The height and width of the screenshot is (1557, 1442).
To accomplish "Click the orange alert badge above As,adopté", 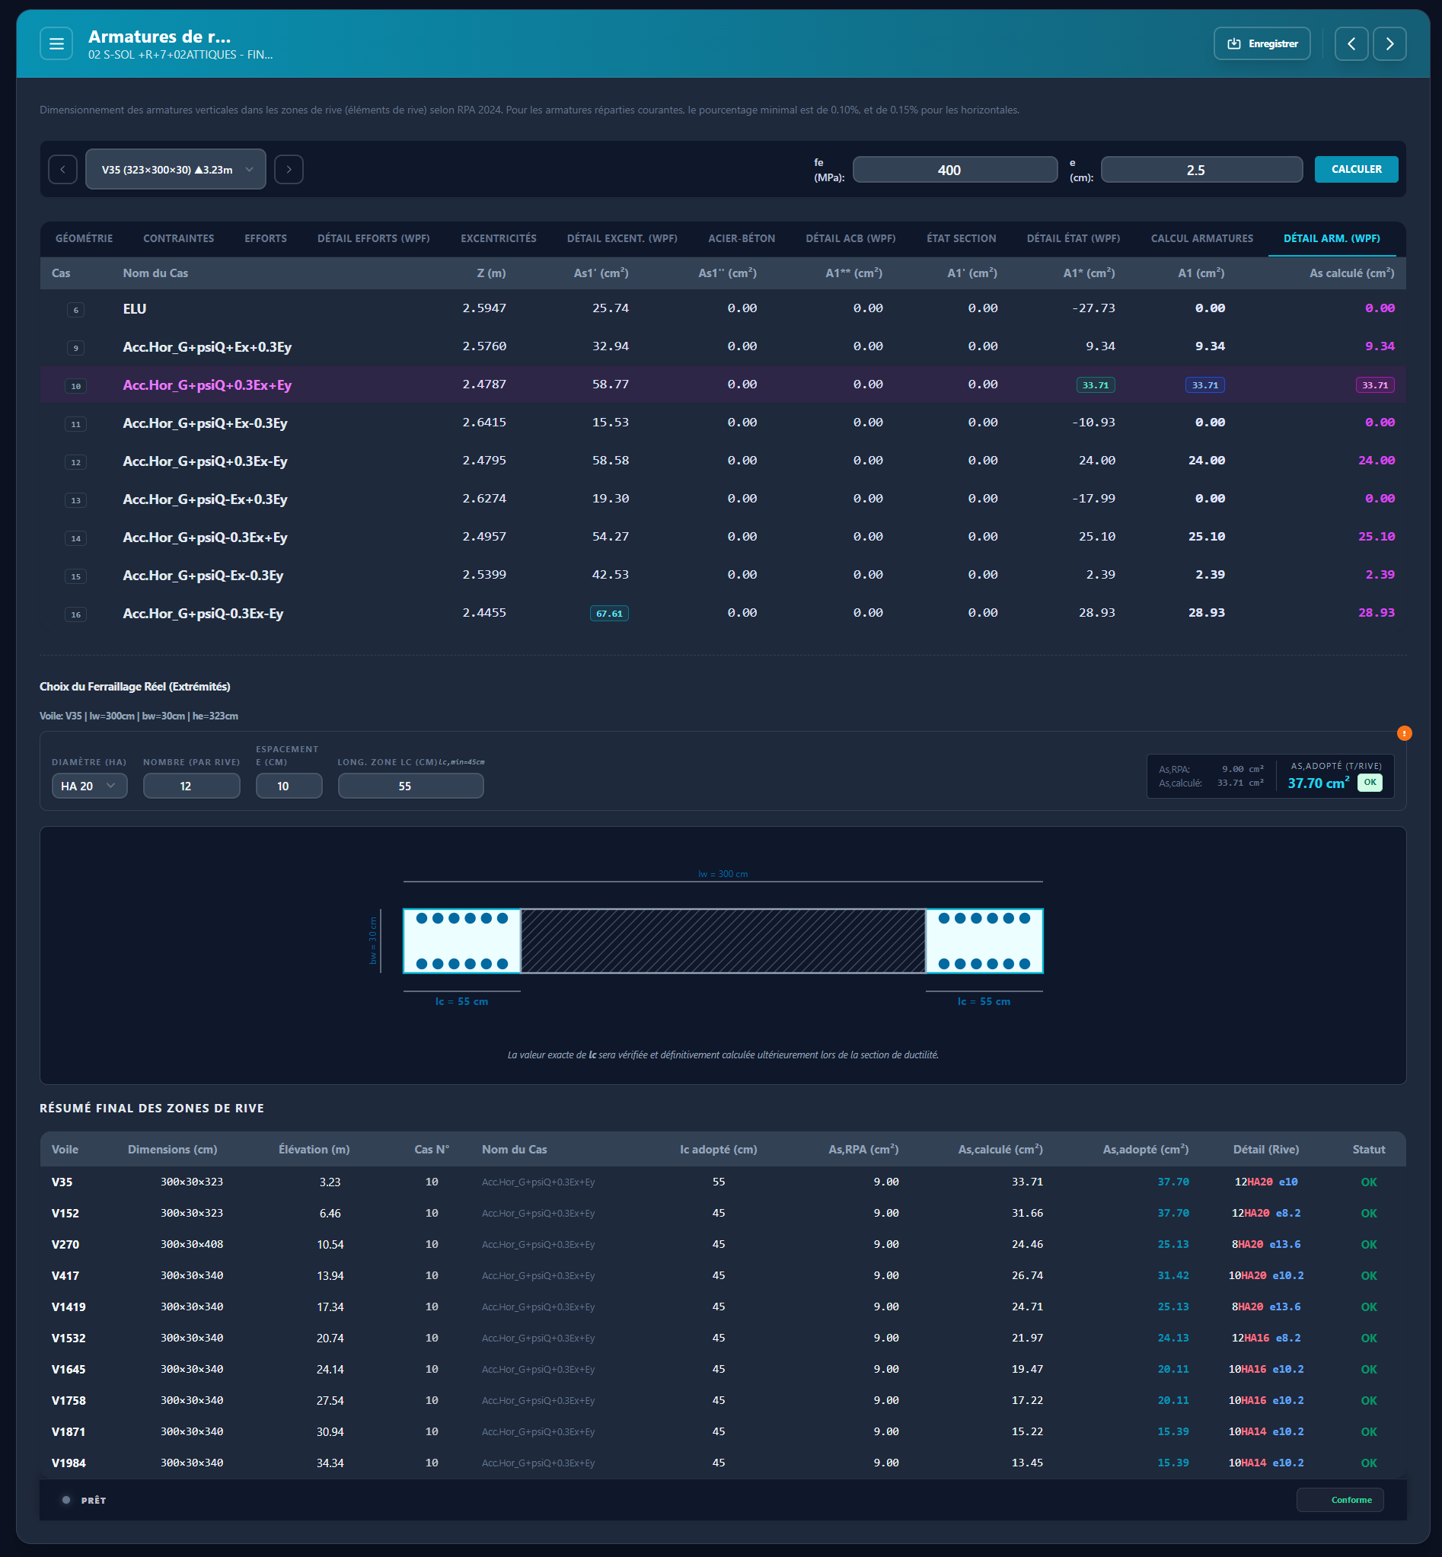I will (1405, 734).
